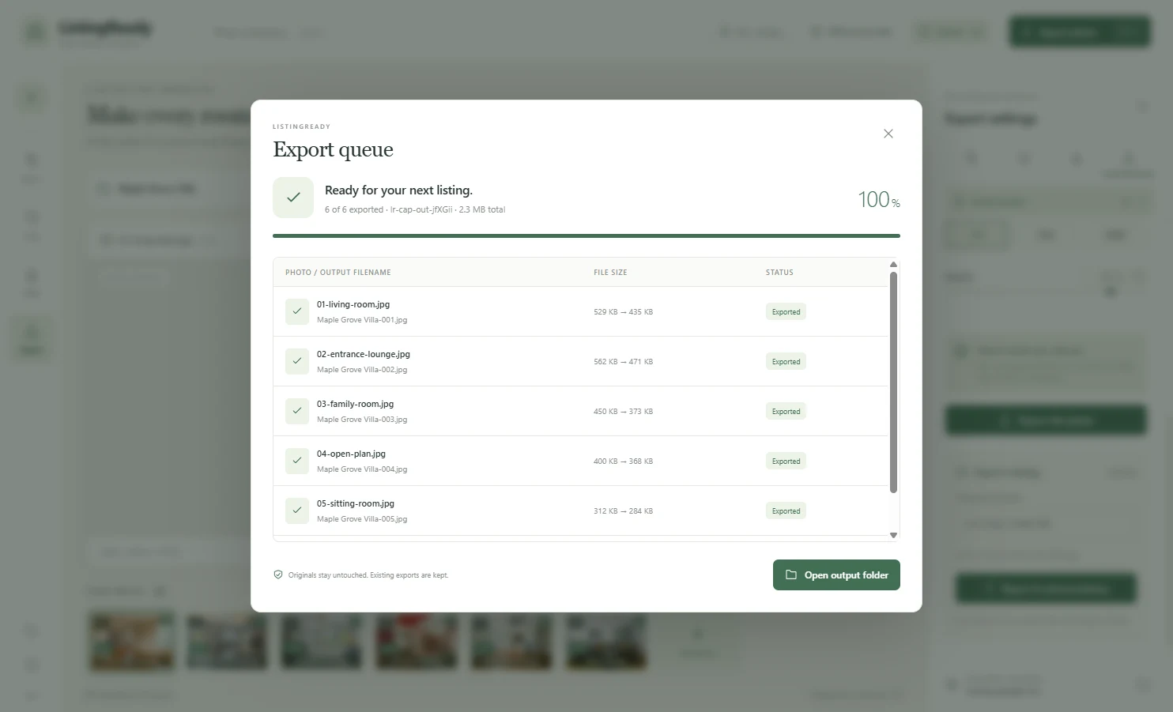Click the green export progress bar
This screenshot has height=712, width=1173.
click(586, 235)
